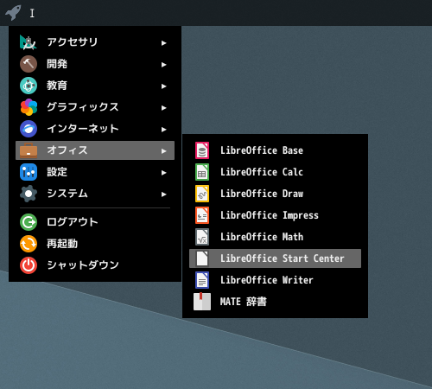Image resolution: width=432 pixels, height=389 pixels.
Task: Click the グラフィックス colorful flower icon
Action: click(x=29, y=107)
